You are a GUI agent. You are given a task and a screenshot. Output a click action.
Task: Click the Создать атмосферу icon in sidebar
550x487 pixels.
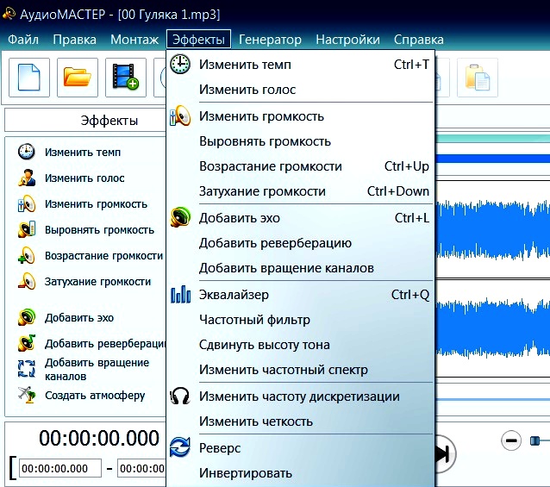(27, 396)
